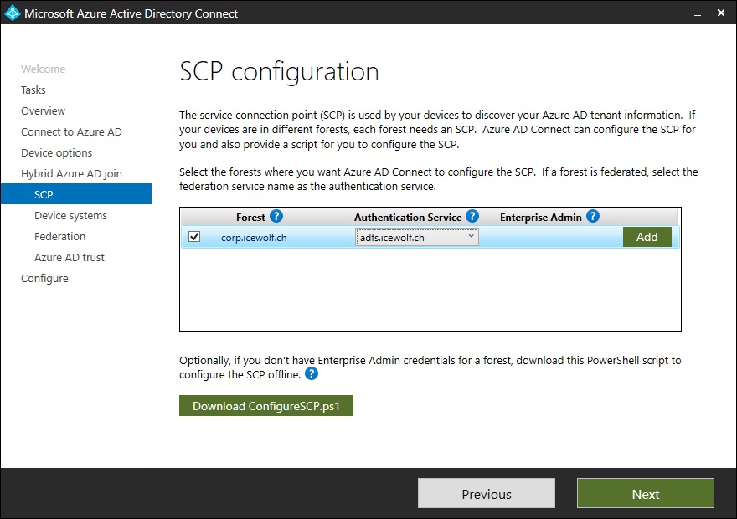Proceed with the Next button
The image size is (737, 519).
[646, 494]
